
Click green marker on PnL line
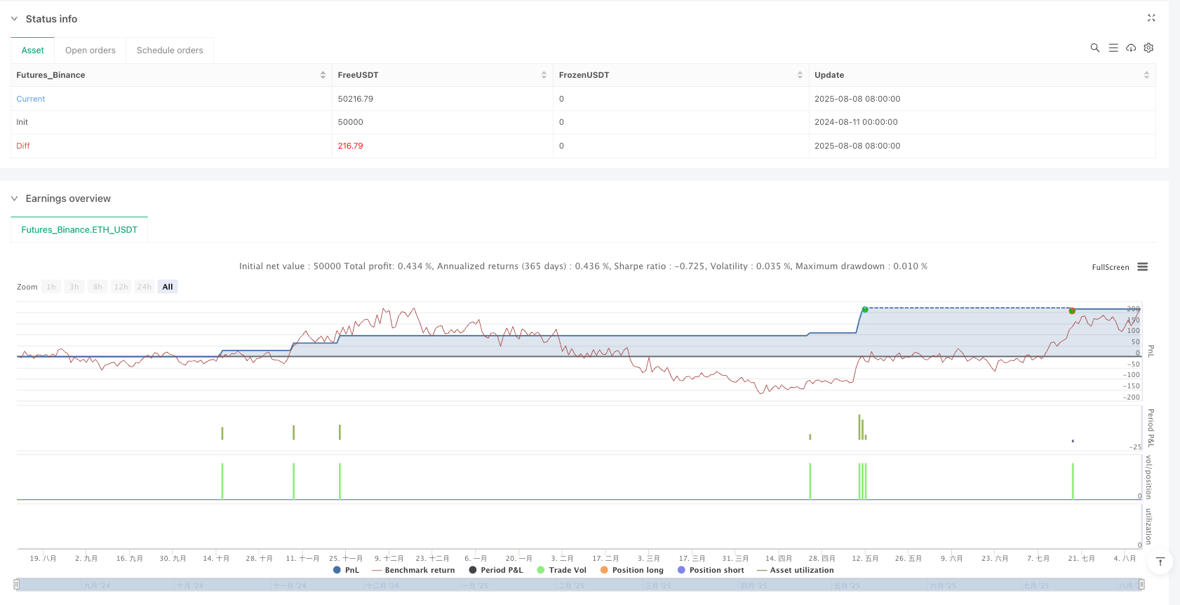point(865,309)
